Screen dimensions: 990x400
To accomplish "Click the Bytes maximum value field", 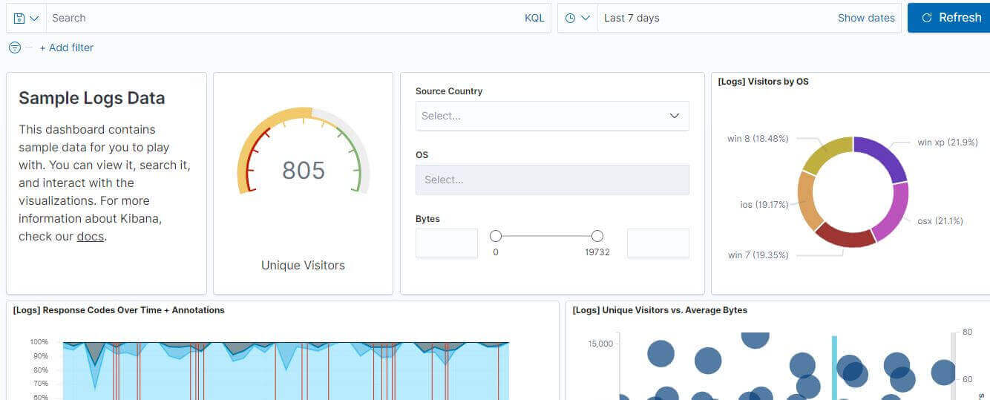I will pyautogui.click(x=658, y=243).
